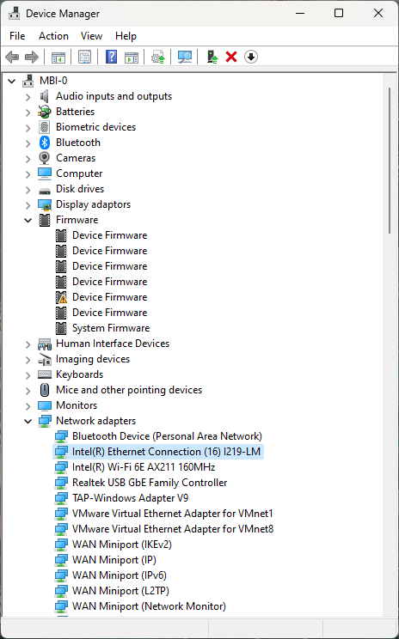Screen dimensions: 399x639
Task: Click the Biometric devices label
Action: tap(95, 127)
